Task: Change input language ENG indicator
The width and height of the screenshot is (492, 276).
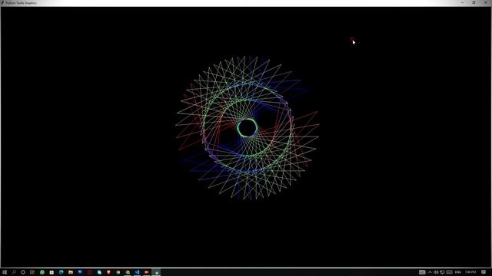Action: (458, 272)
